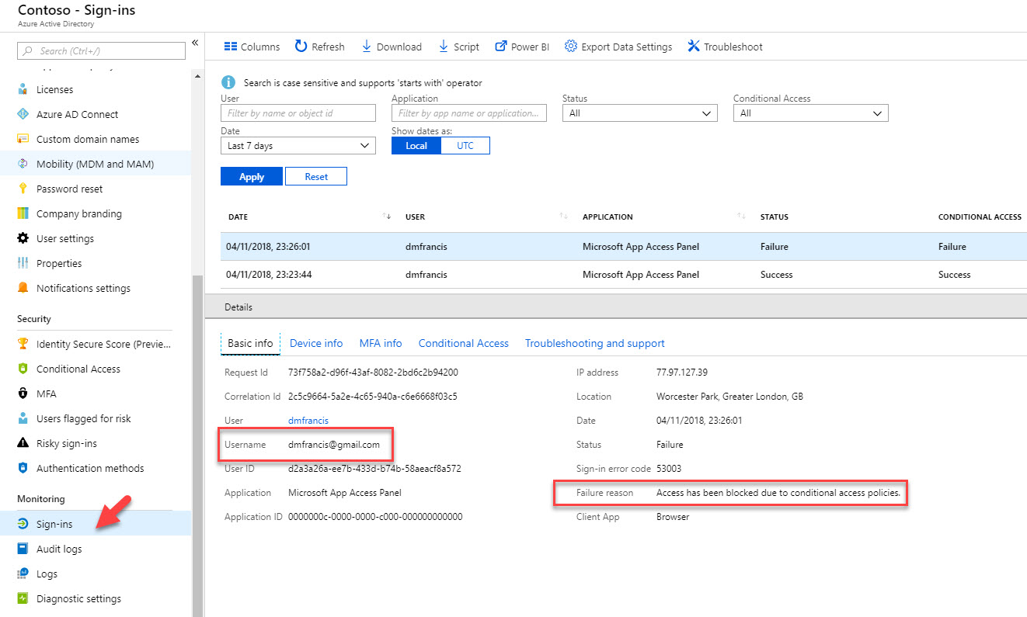The height and width of the screenshot is (617, 1027).
Task: Click the Properties sidebar icon
Action: point(23,263)
